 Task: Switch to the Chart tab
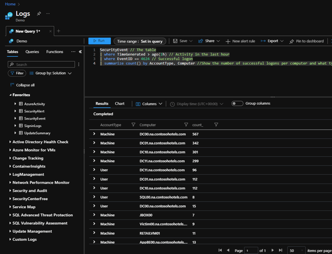pyautogui.click(x=120, y=104)
